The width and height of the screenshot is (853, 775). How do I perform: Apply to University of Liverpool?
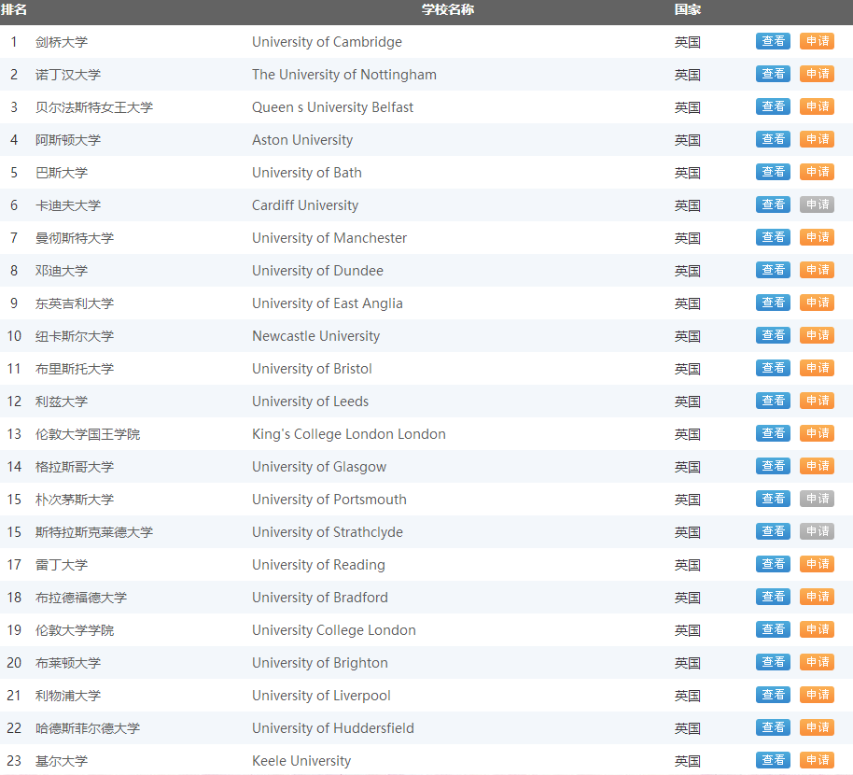point(818,695)
